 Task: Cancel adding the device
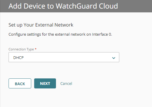pos(66,84)
